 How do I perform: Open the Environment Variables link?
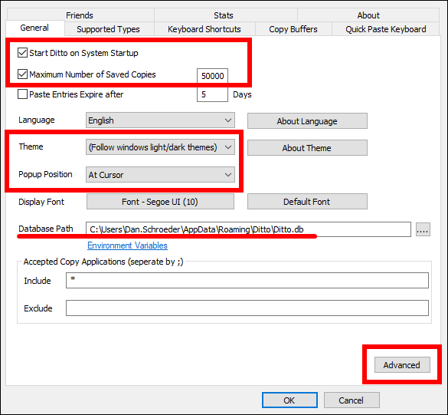(x=127, y=245)
